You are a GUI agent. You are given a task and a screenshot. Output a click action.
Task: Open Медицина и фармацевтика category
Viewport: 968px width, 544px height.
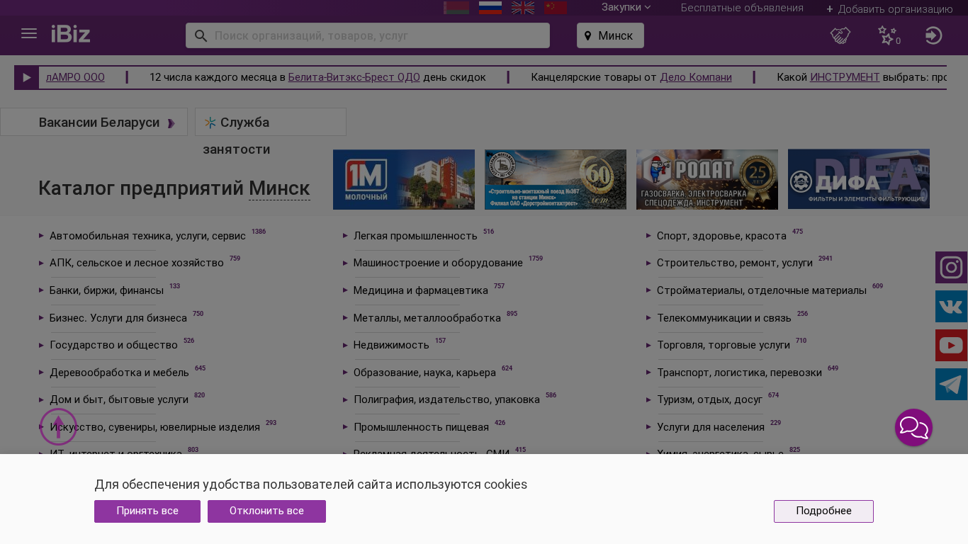click(x=421, y=290)
